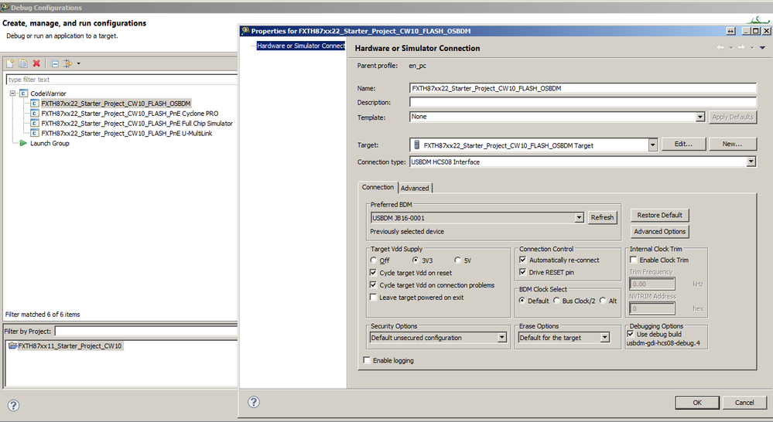Toggle Drive RESET pin checkbox
The width and height of the screenshot is (773, 422).
tap(523, 272)
